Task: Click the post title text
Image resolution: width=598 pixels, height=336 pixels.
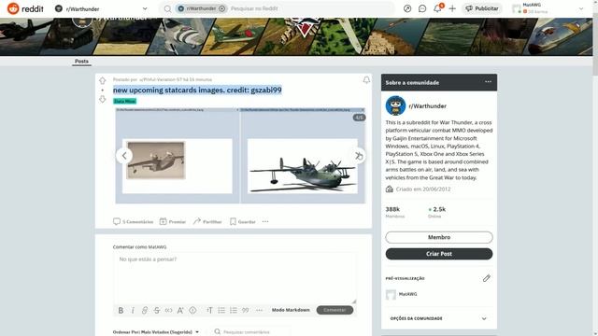Action: tap(197, 91)
